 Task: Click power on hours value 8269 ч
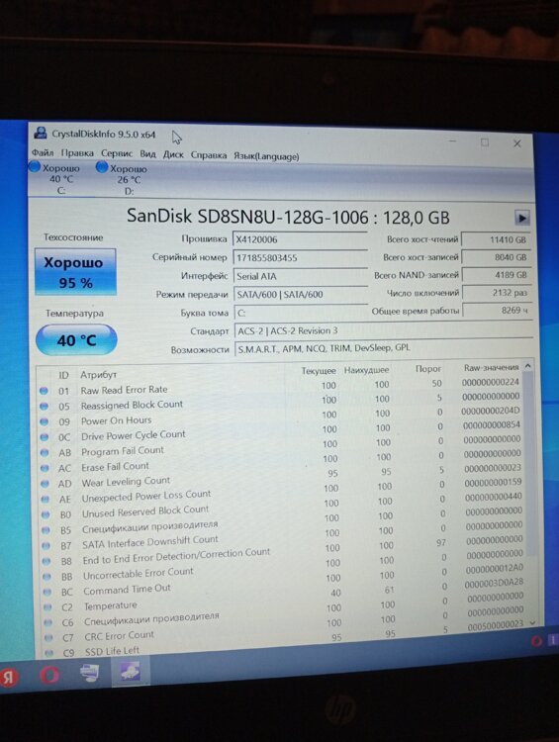pyautogui.click(x=497, y=311)
